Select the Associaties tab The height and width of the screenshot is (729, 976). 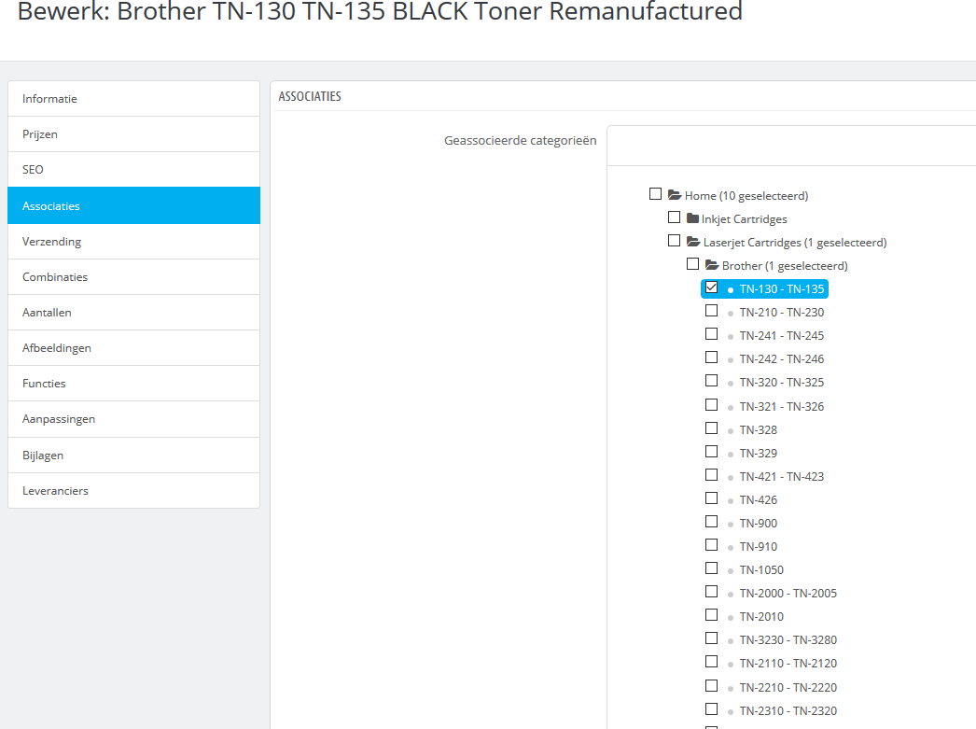133,205
